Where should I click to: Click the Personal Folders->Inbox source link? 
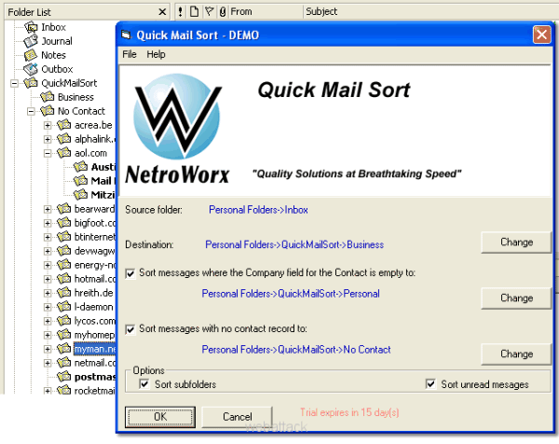click(x=258, y=210)
